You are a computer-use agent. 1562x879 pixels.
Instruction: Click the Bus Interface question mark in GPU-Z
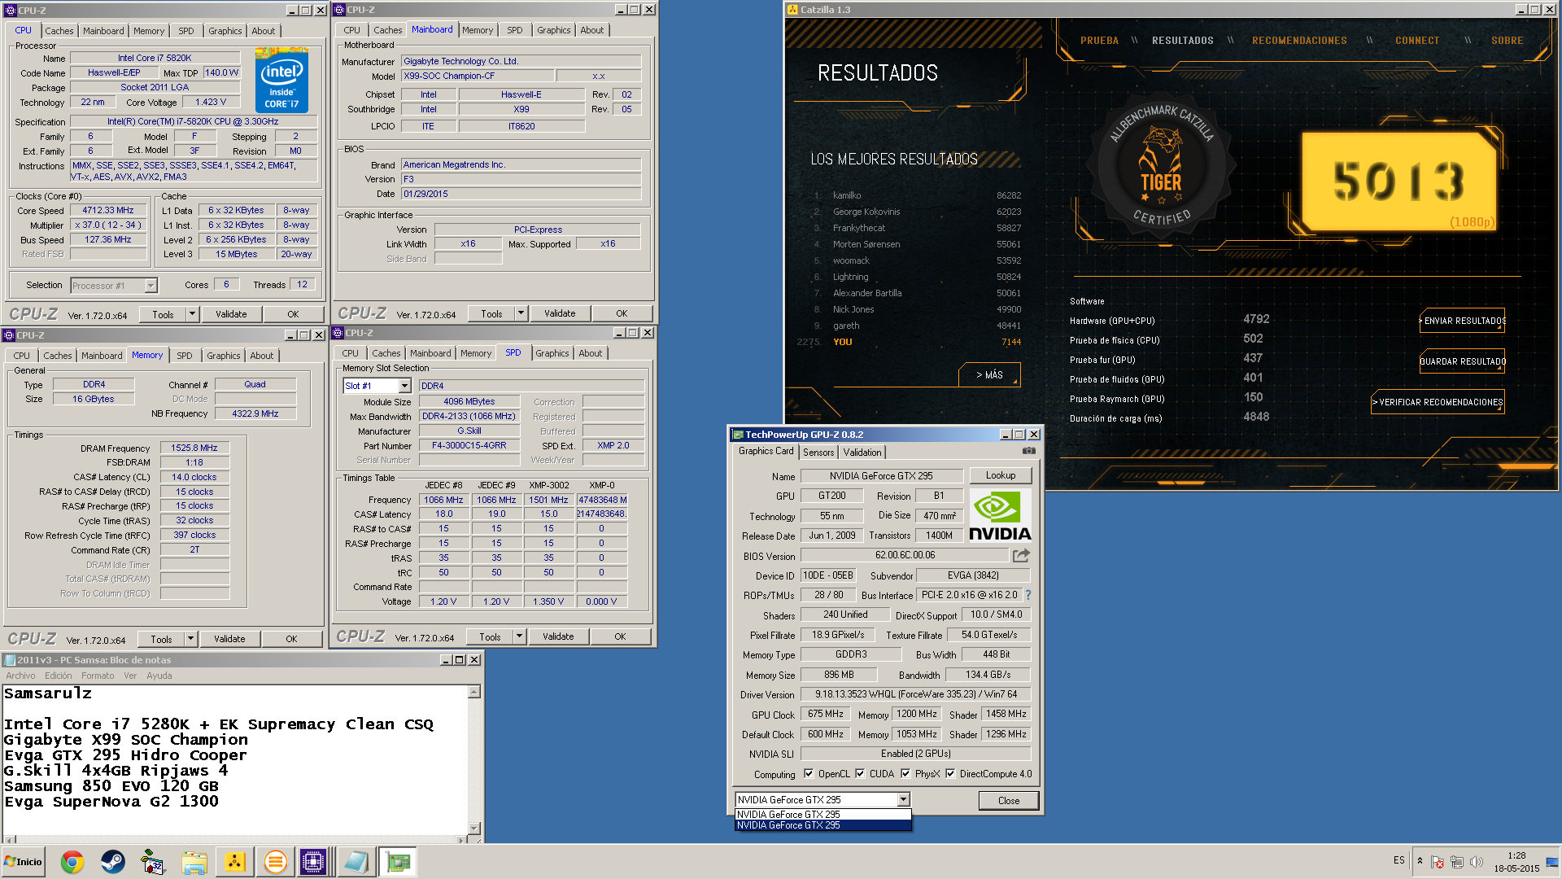point(1028,595)
